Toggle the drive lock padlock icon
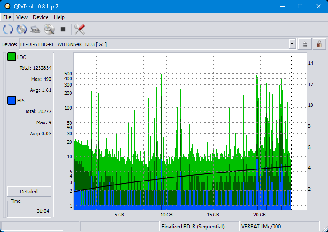Screen dimensions: 328x232 pos(319,44)
